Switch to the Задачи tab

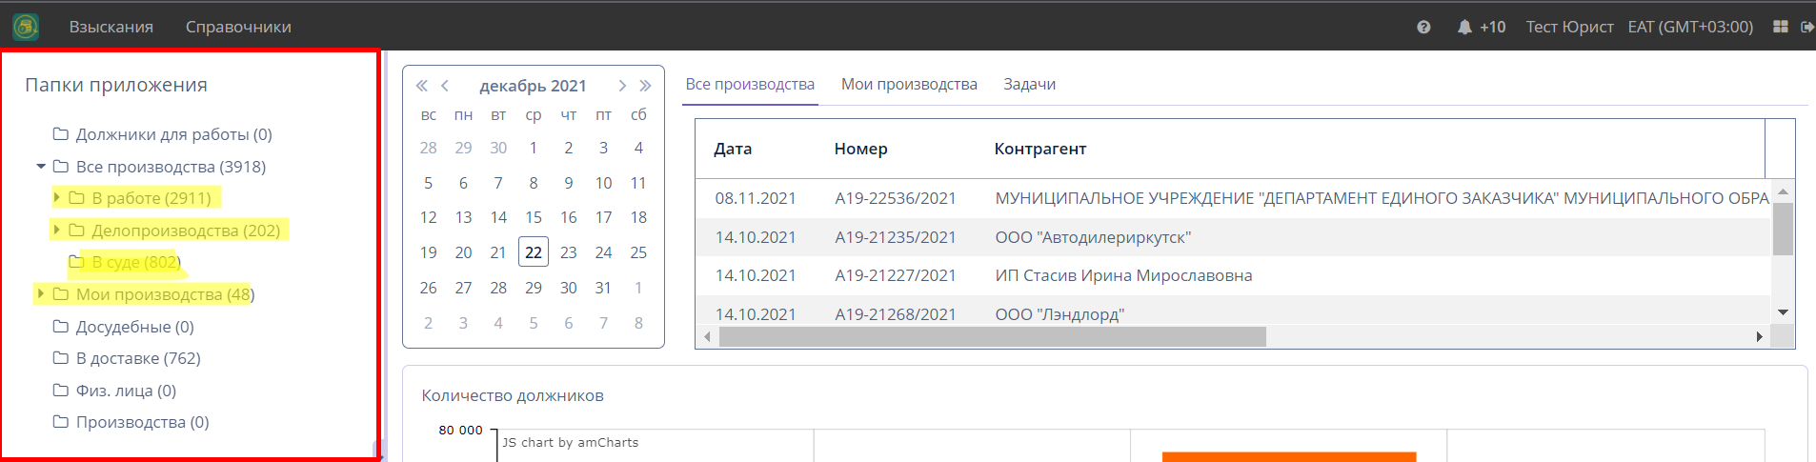[x=1029, y=84]
